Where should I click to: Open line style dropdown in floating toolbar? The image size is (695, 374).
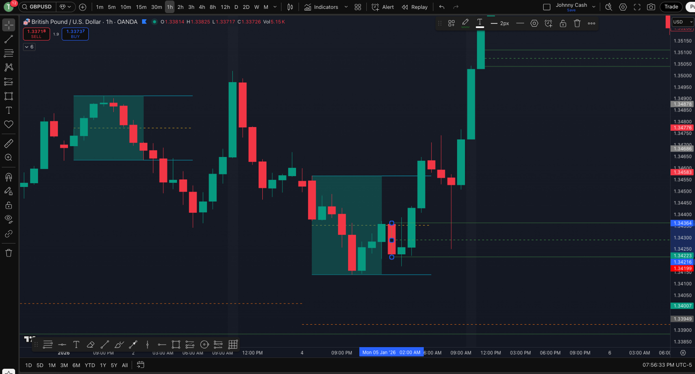click(520, 23)
